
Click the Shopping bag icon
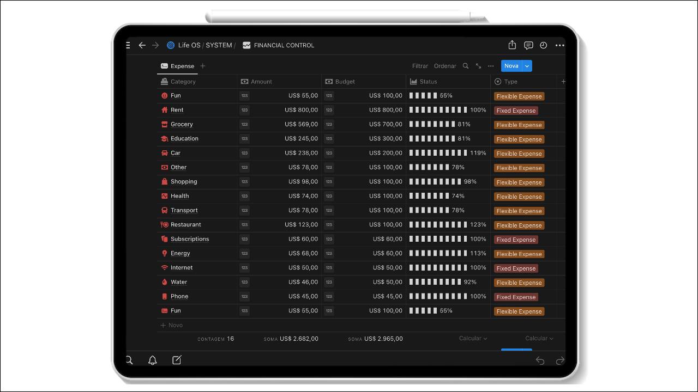(165, 181)
